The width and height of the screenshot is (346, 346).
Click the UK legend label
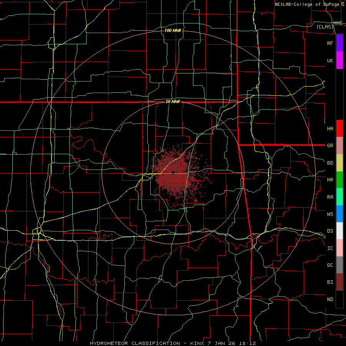[330, 61]
